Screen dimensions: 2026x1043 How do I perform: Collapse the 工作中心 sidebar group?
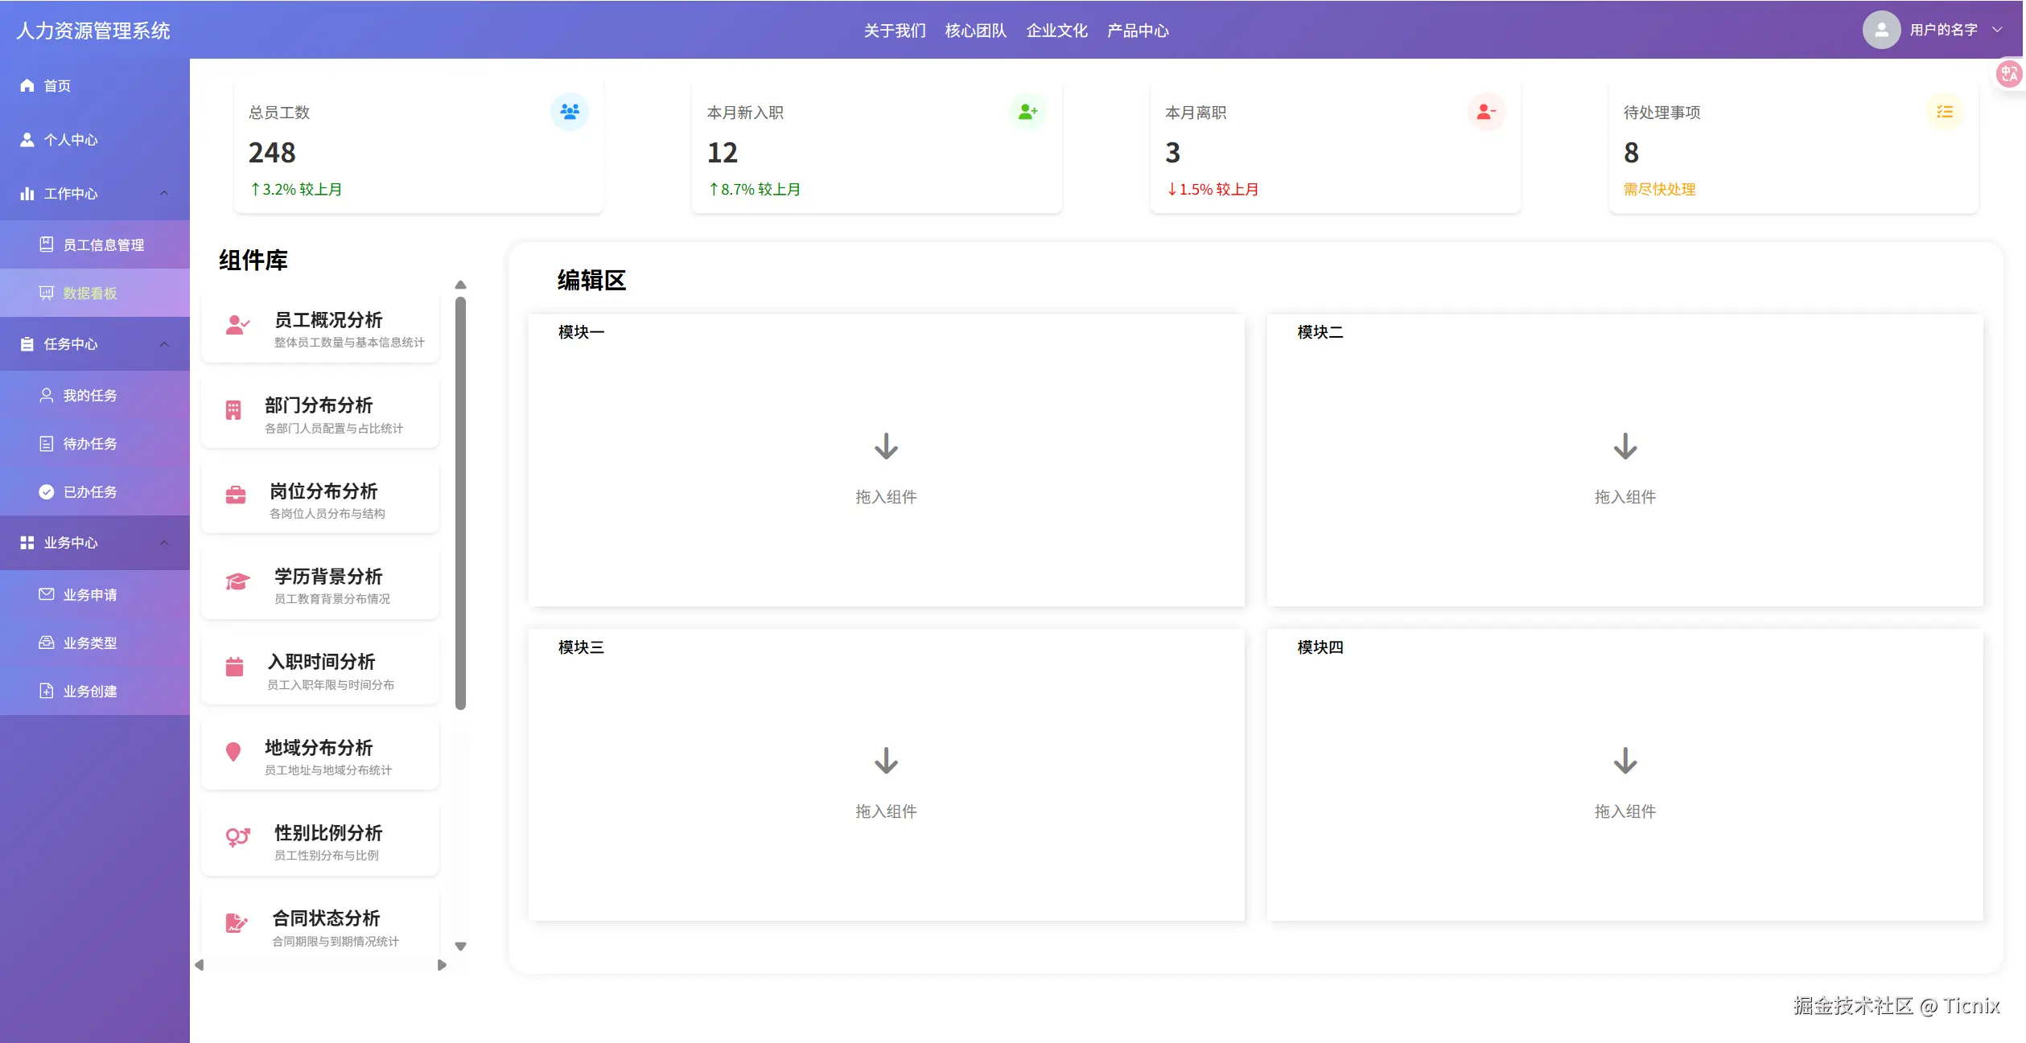tap(164, 193)
